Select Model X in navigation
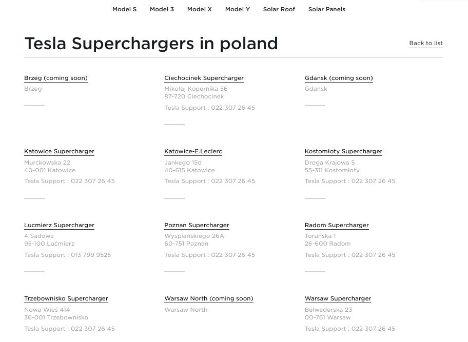The height and width of the screenshot is (342, 468). point(200,9)
